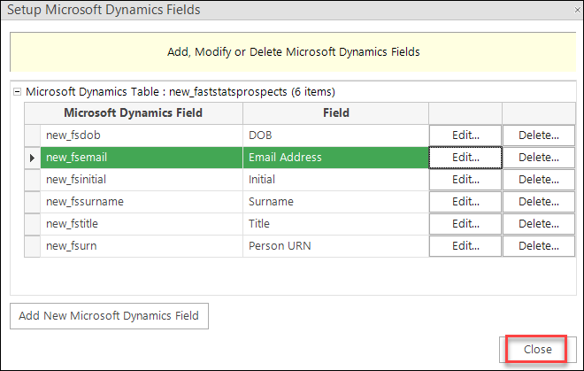The width and height of the screenshot is (584, 371).
Task: Edit the new_fsdob field
Action: 465,135
